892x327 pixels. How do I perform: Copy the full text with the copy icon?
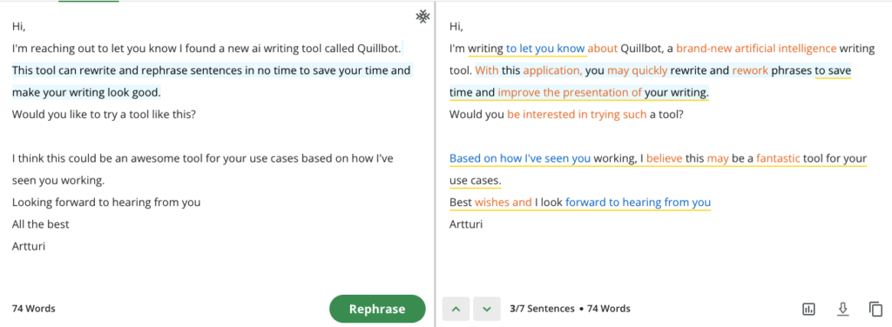(875, 309)
